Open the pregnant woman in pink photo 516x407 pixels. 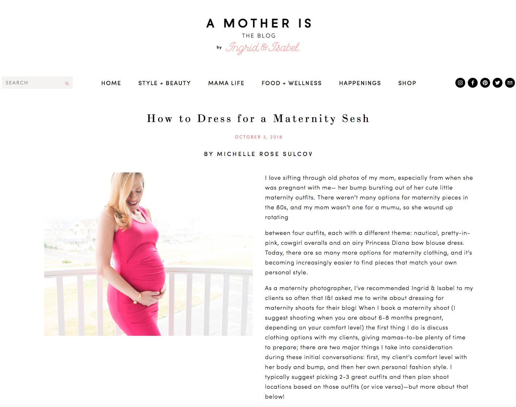click(x=148, y=254)
